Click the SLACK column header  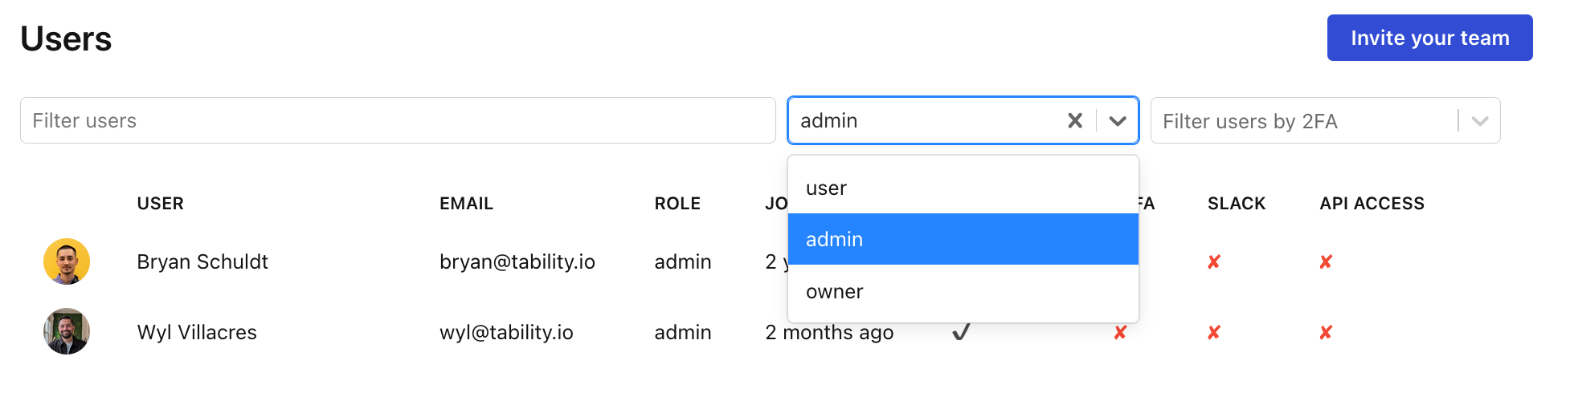point(1236,204)
